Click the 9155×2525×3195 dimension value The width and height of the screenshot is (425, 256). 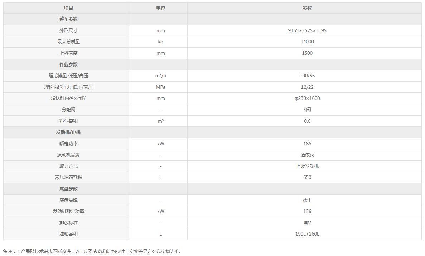tap(307, 30)
